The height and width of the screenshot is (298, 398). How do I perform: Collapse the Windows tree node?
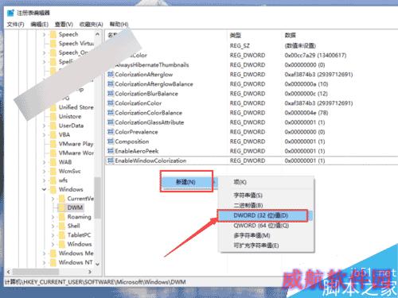[44, 189]
